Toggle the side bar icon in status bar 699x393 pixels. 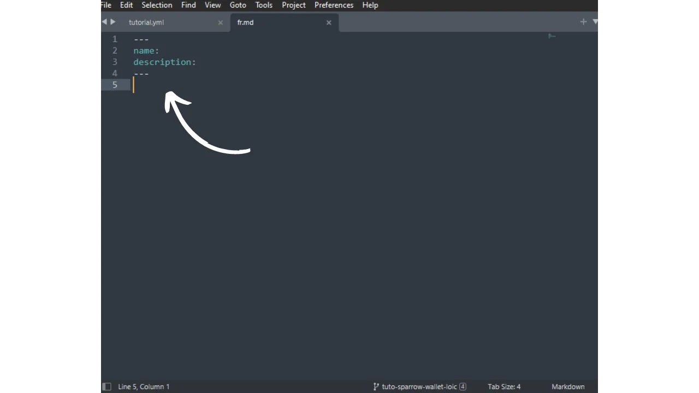pos(107,386)
